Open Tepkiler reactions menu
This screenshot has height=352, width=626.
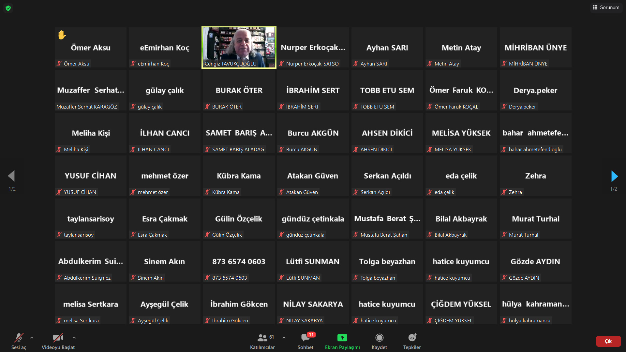click(412, 341)
